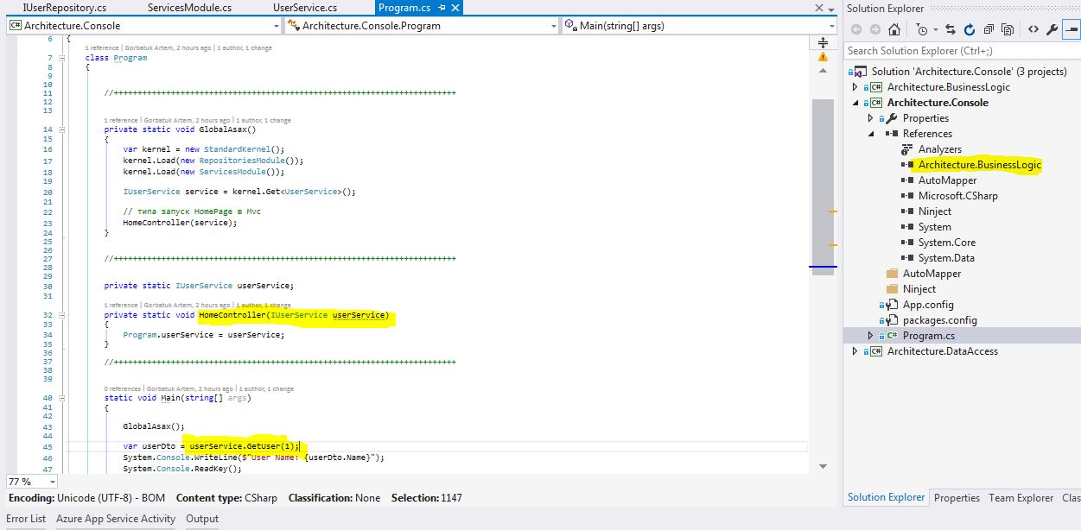Open Properties via the wrench icon
This screenshot has height=530, width=1081.
1052,29
